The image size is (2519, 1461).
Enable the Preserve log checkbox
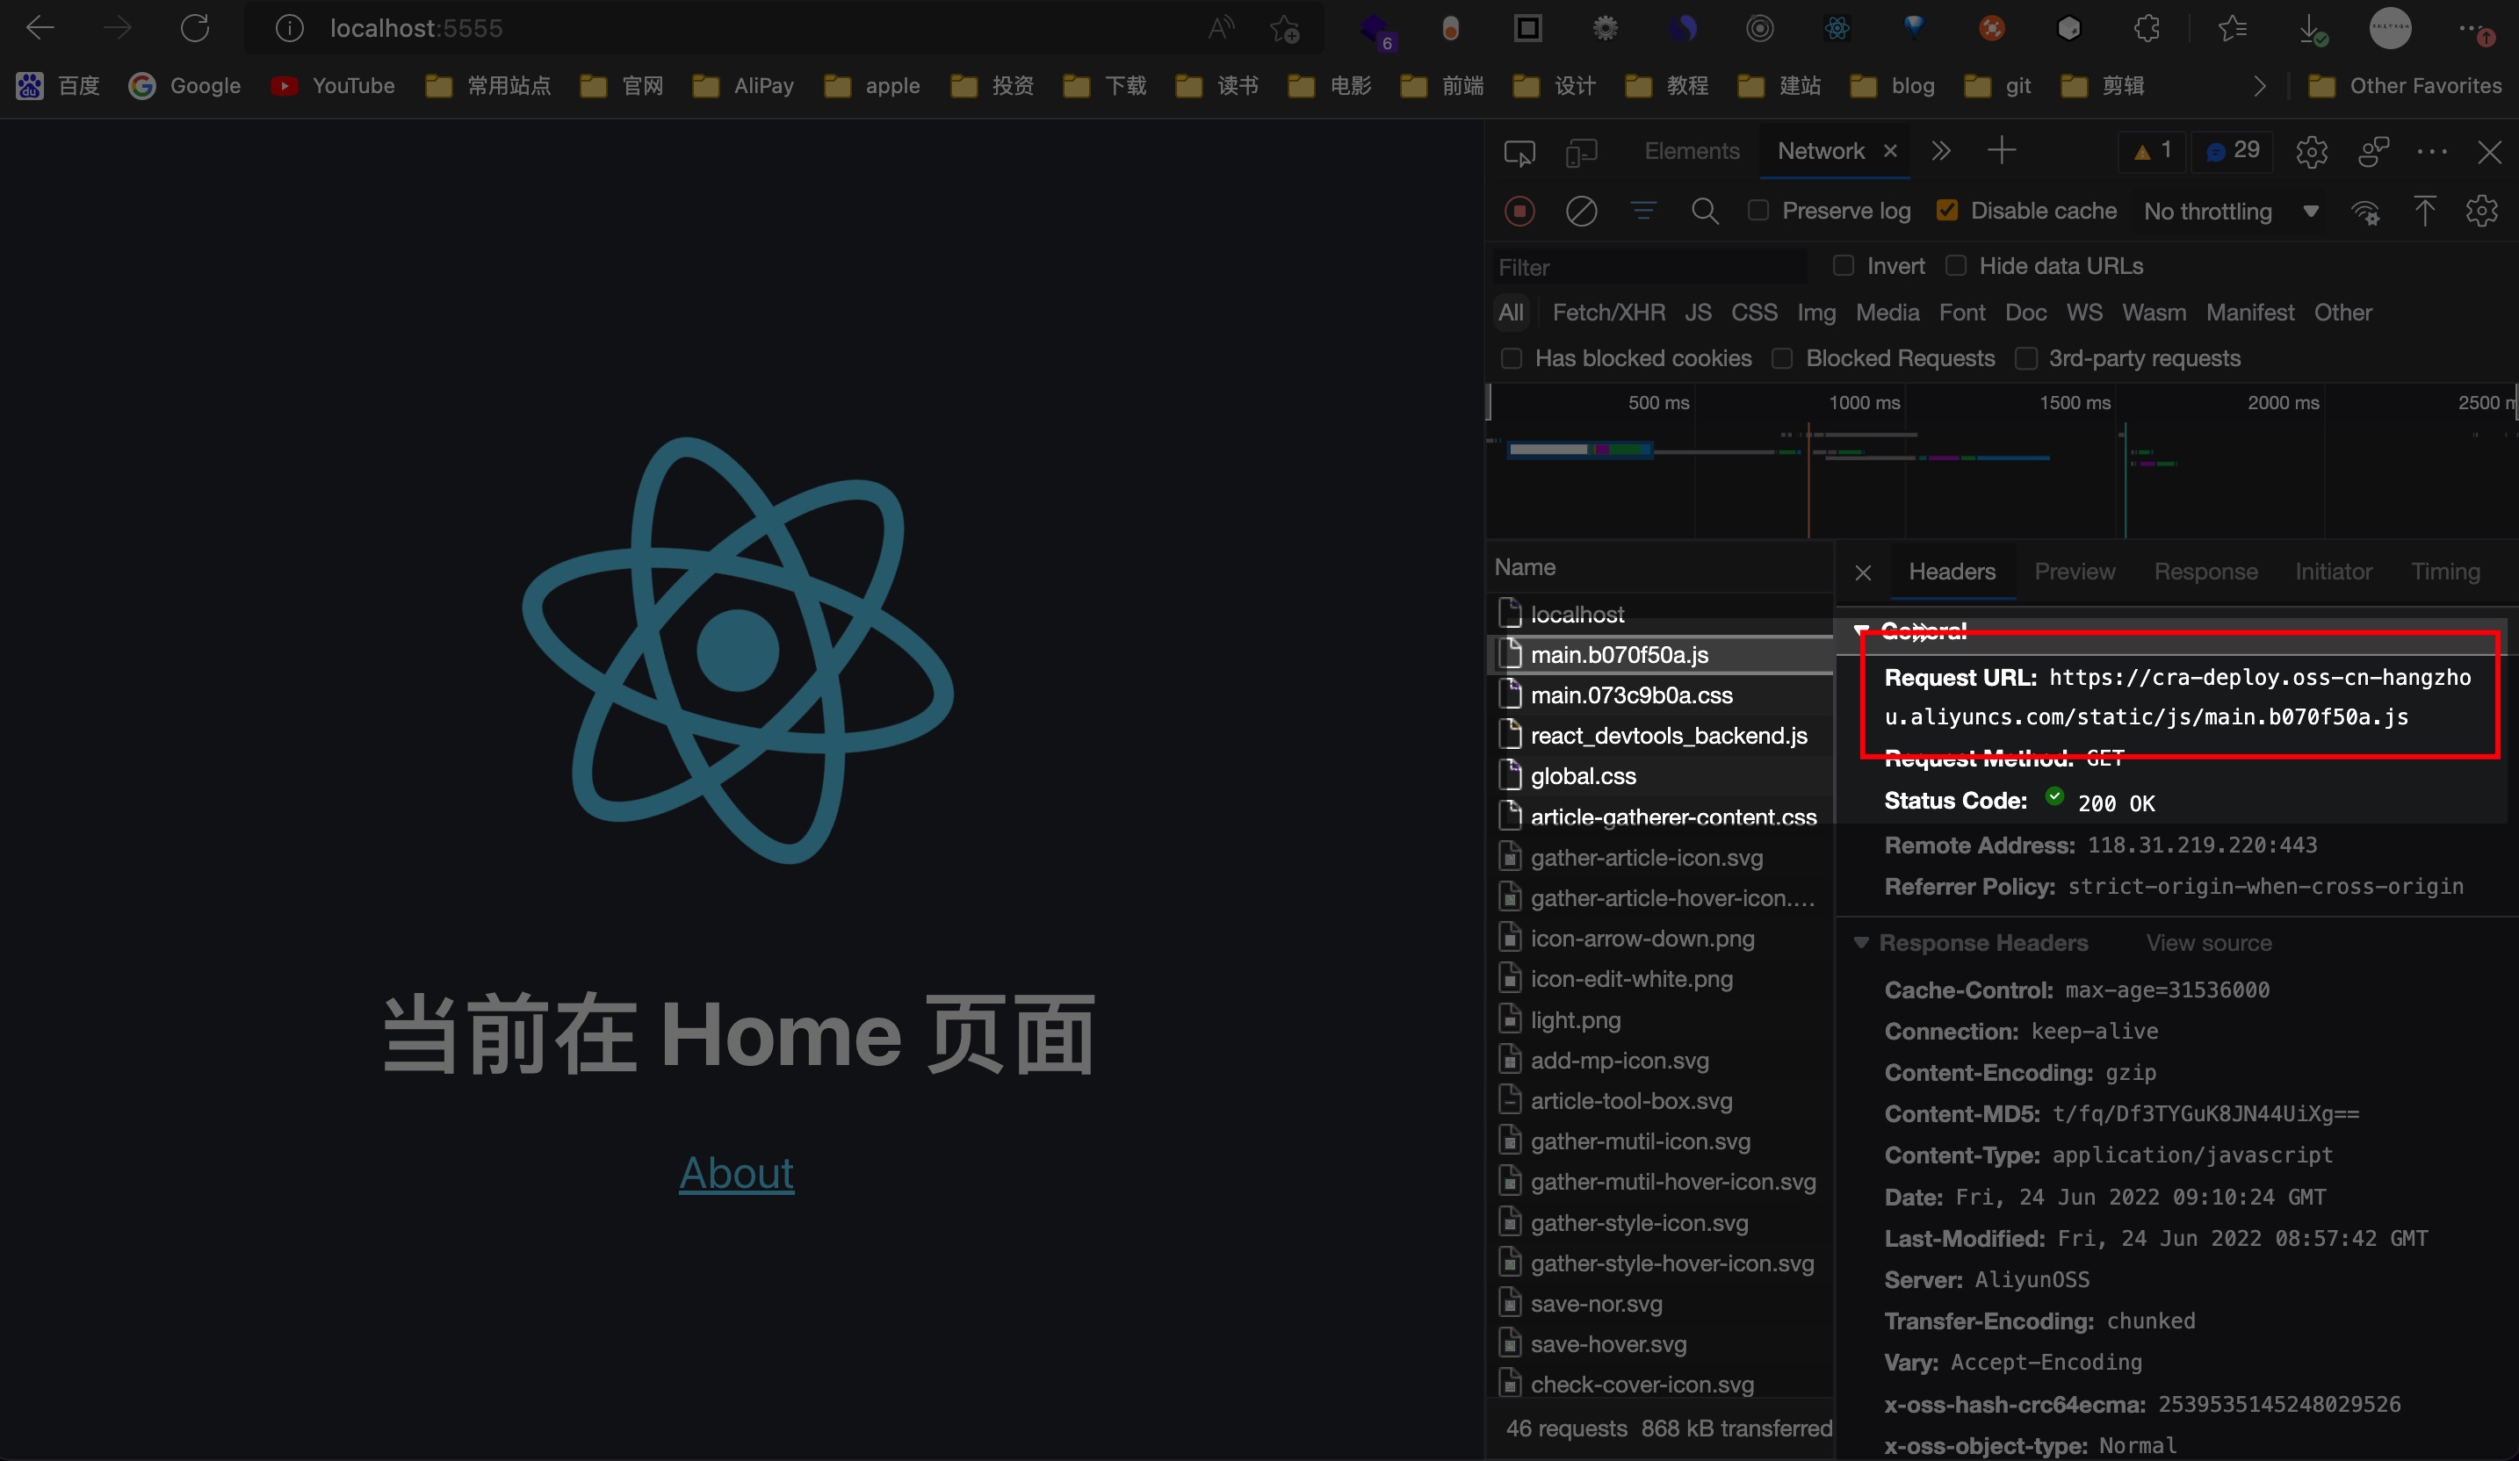(x=1758, y=210)
